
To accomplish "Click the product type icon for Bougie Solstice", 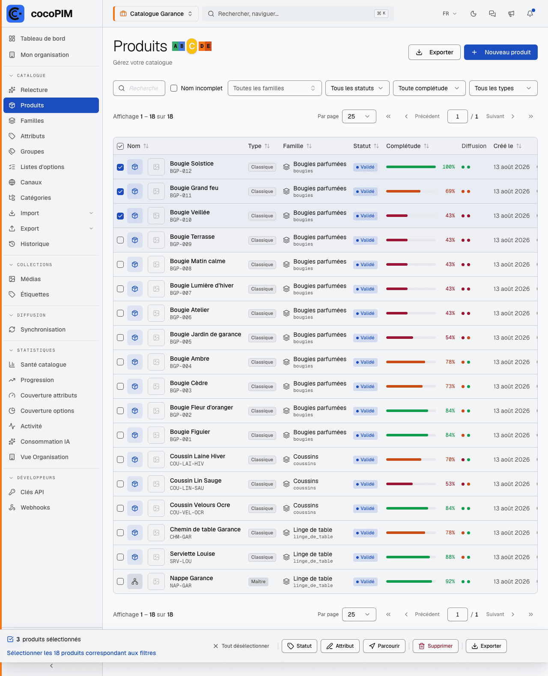I will [x=135, y=167].
